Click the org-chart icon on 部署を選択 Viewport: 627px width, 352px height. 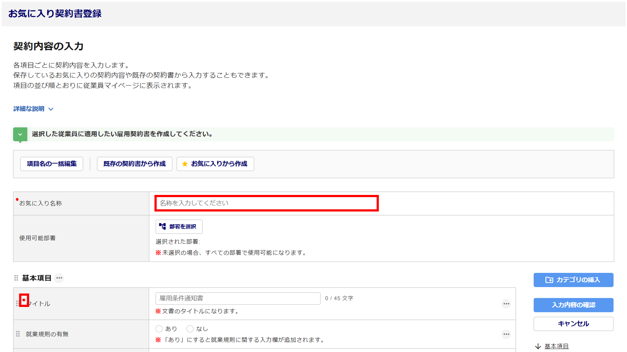pyautogui.click(x=162, y=226)
